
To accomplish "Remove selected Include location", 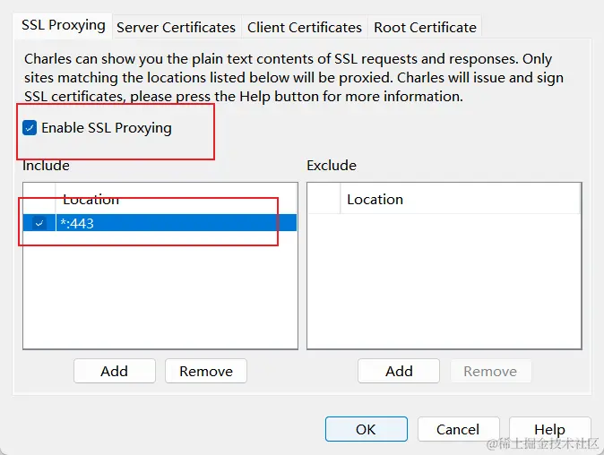I will click(x=206, y=371).
